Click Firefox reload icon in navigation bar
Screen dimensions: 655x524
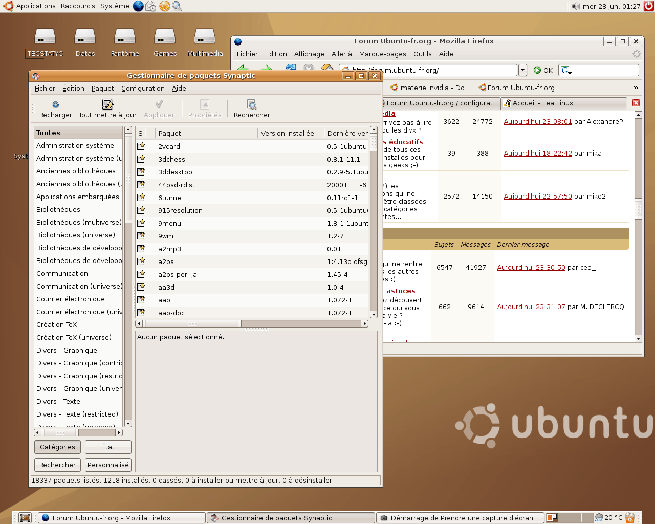click(291, 68)
